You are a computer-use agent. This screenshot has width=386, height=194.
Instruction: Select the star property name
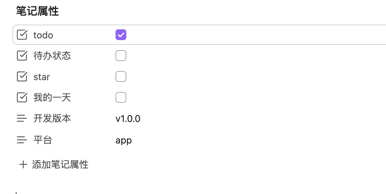pyautogui.click(x=42, y=77)
